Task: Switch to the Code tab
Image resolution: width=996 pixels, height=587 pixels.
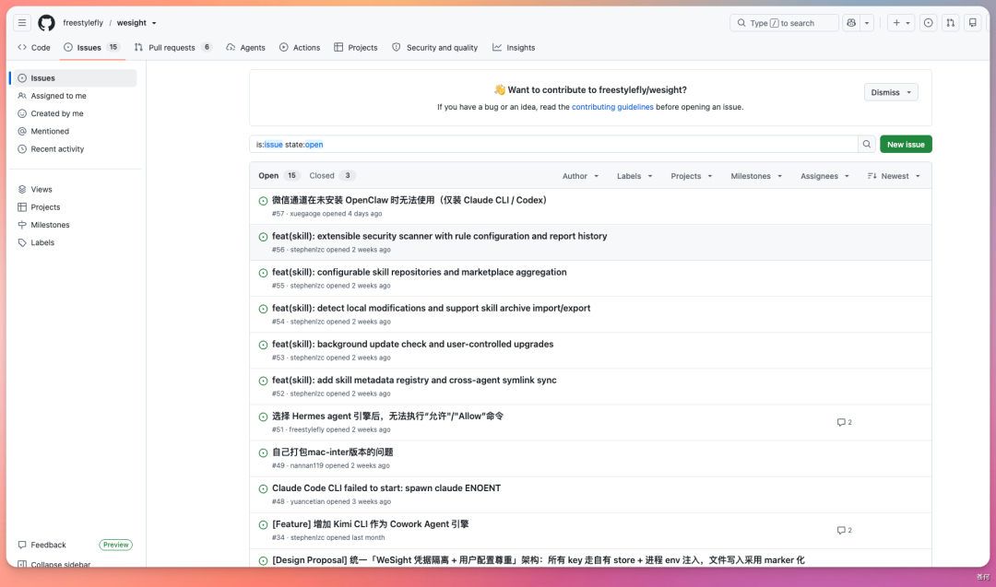Action: pos(34,48)
